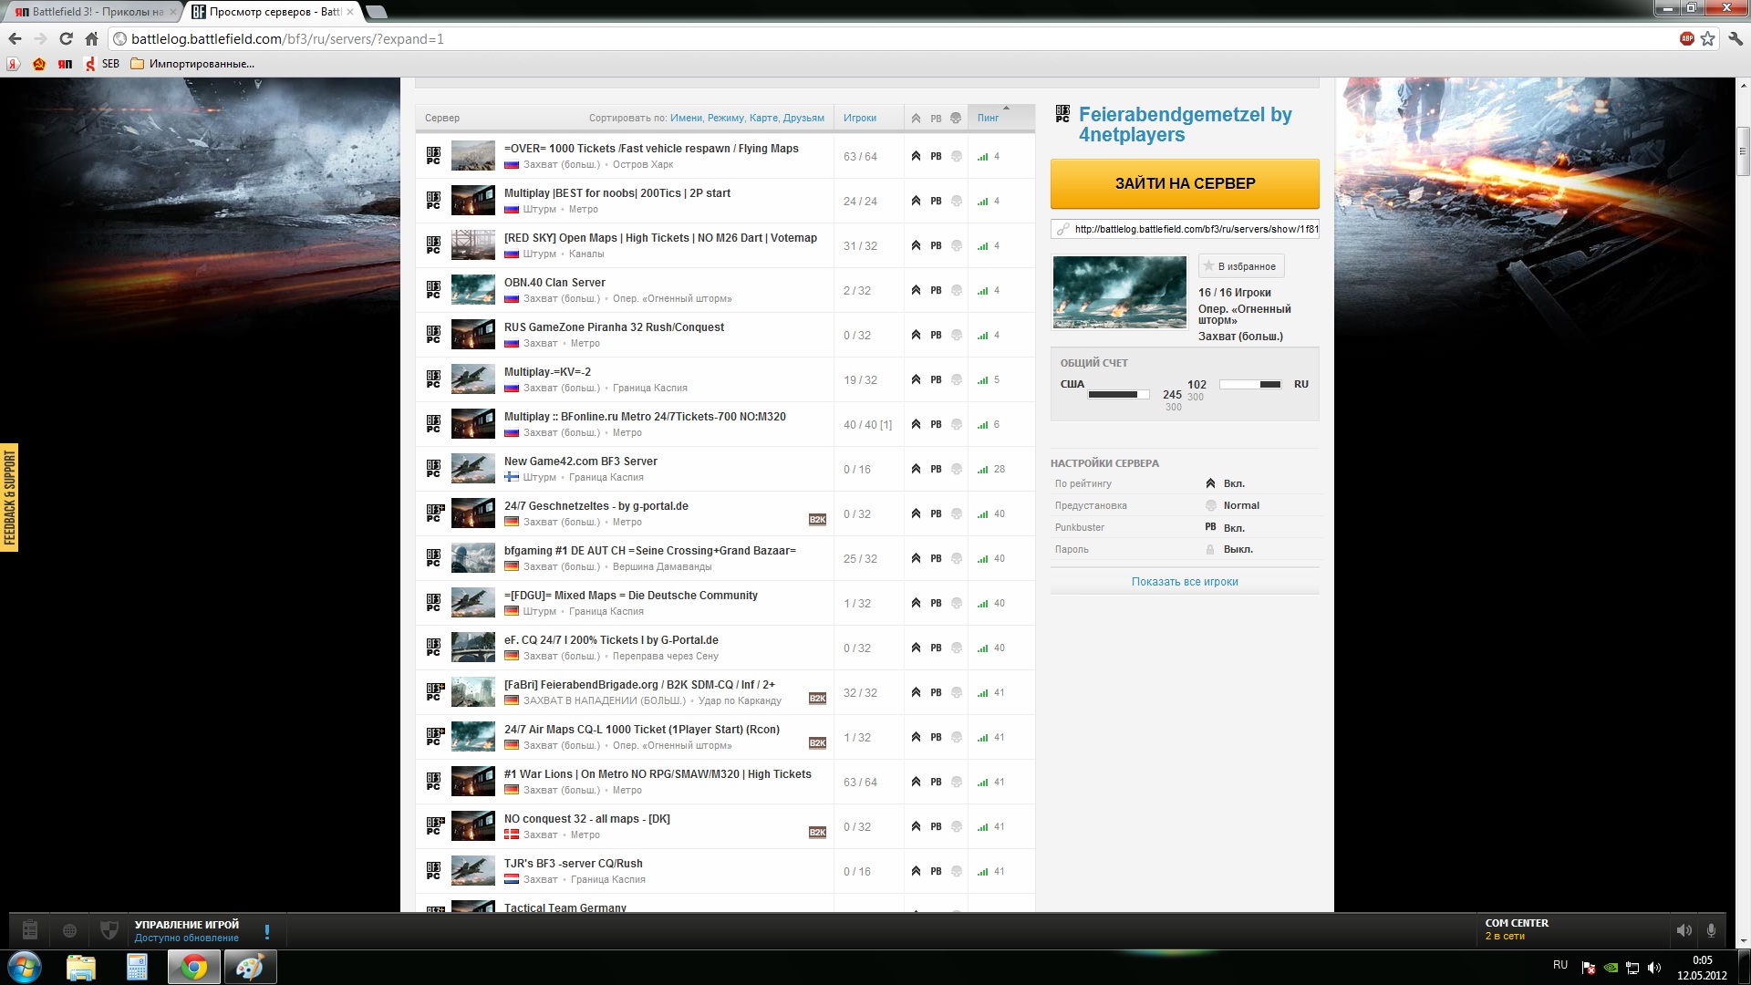
Task: Sort servers by Имени
Action: tap(686, 118)
